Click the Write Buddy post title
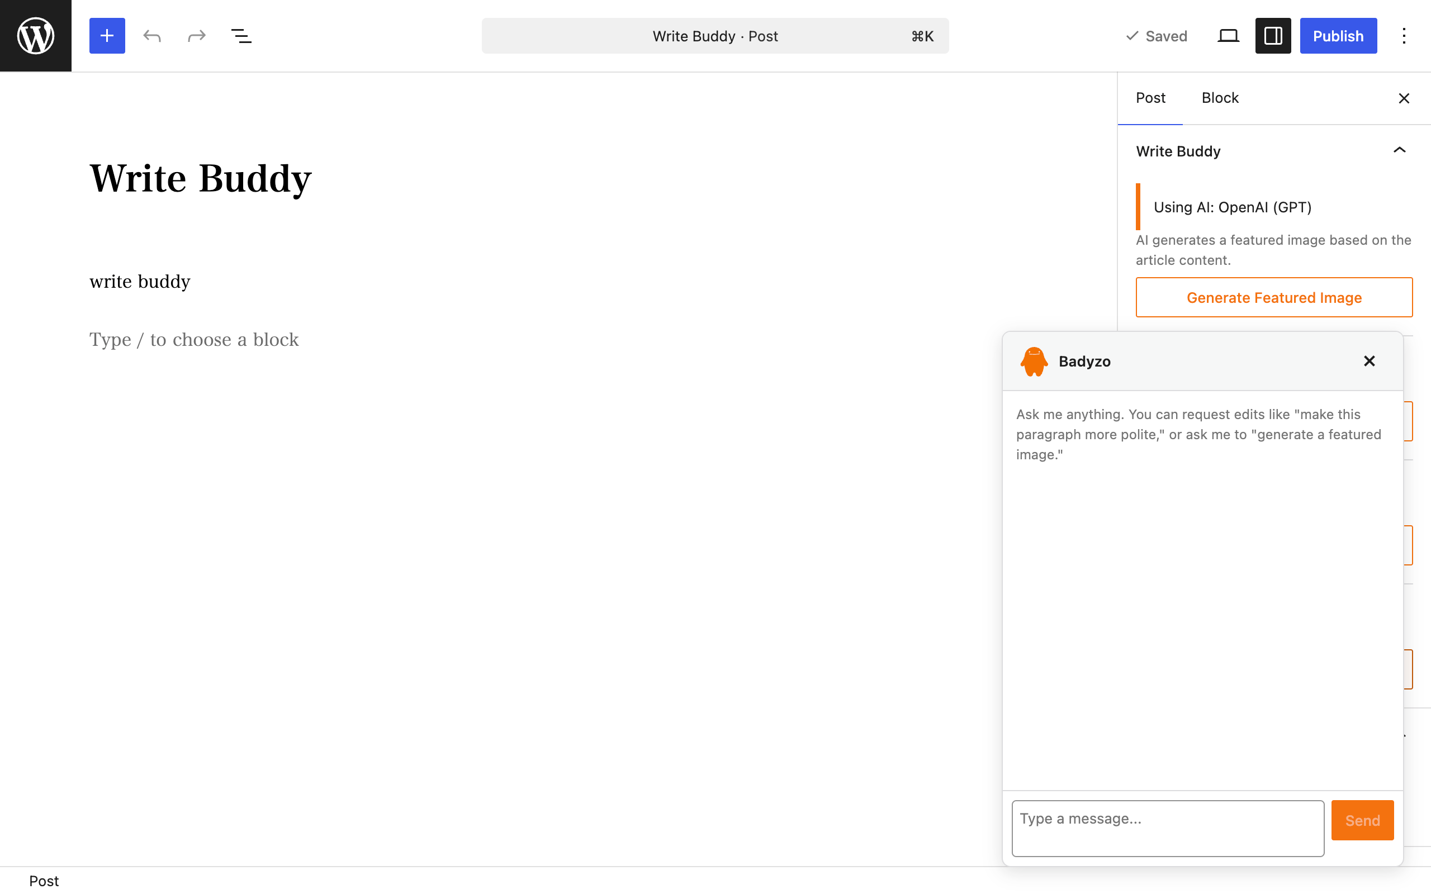 201,178
